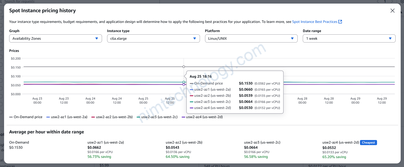The image size is (404, 167).
Task: Open the Graph dropdown showing Availability Zones
Action: click(55, 38)
